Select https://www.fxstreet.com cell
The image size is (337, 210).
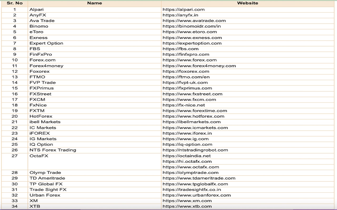pyautogui.click(x=247, y=94)
